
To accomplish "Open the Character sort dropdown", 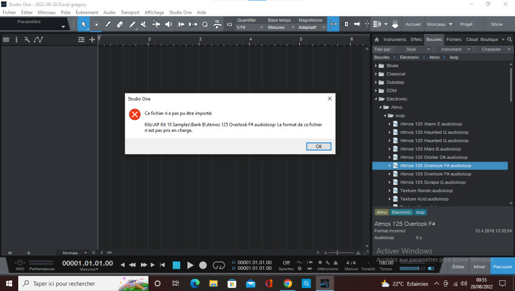I will [496, 50].
